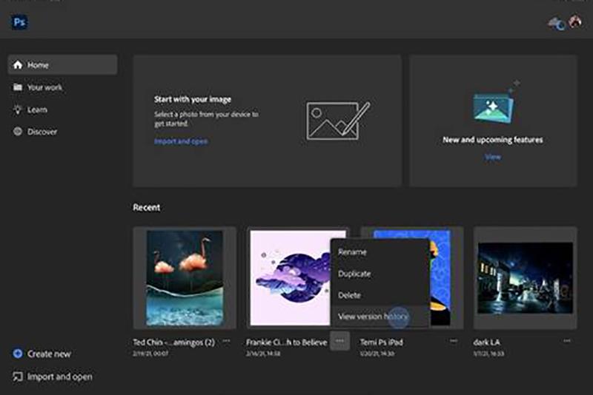This screenshot has width=593, height=395.
Task: Select Delete in the context menu
Action: pyautogui.click(x=349, y=295)
